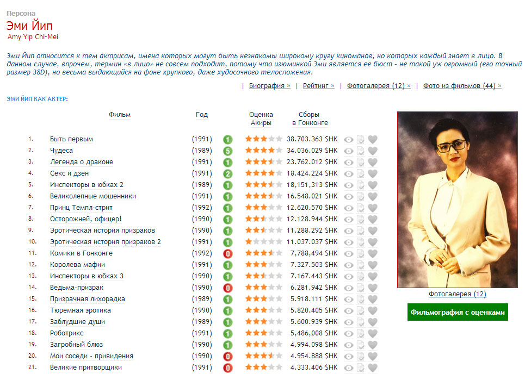Image resolution: width=531 pixels, height=374 pixels.
Task: Click the name heading Эми Йип
Action: (29, 26)
